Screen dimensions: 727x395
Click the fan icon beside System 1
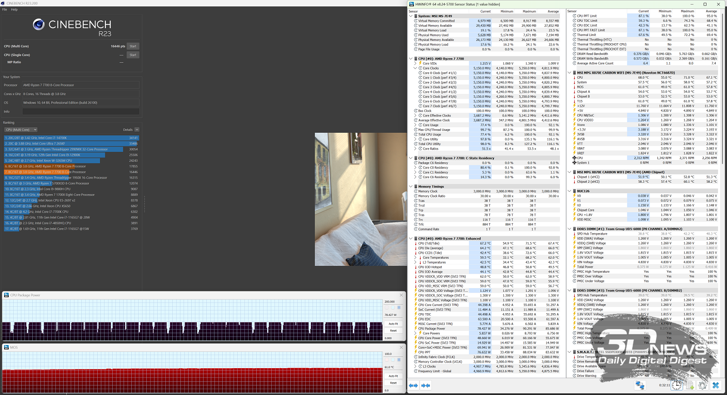coord(574,163)
